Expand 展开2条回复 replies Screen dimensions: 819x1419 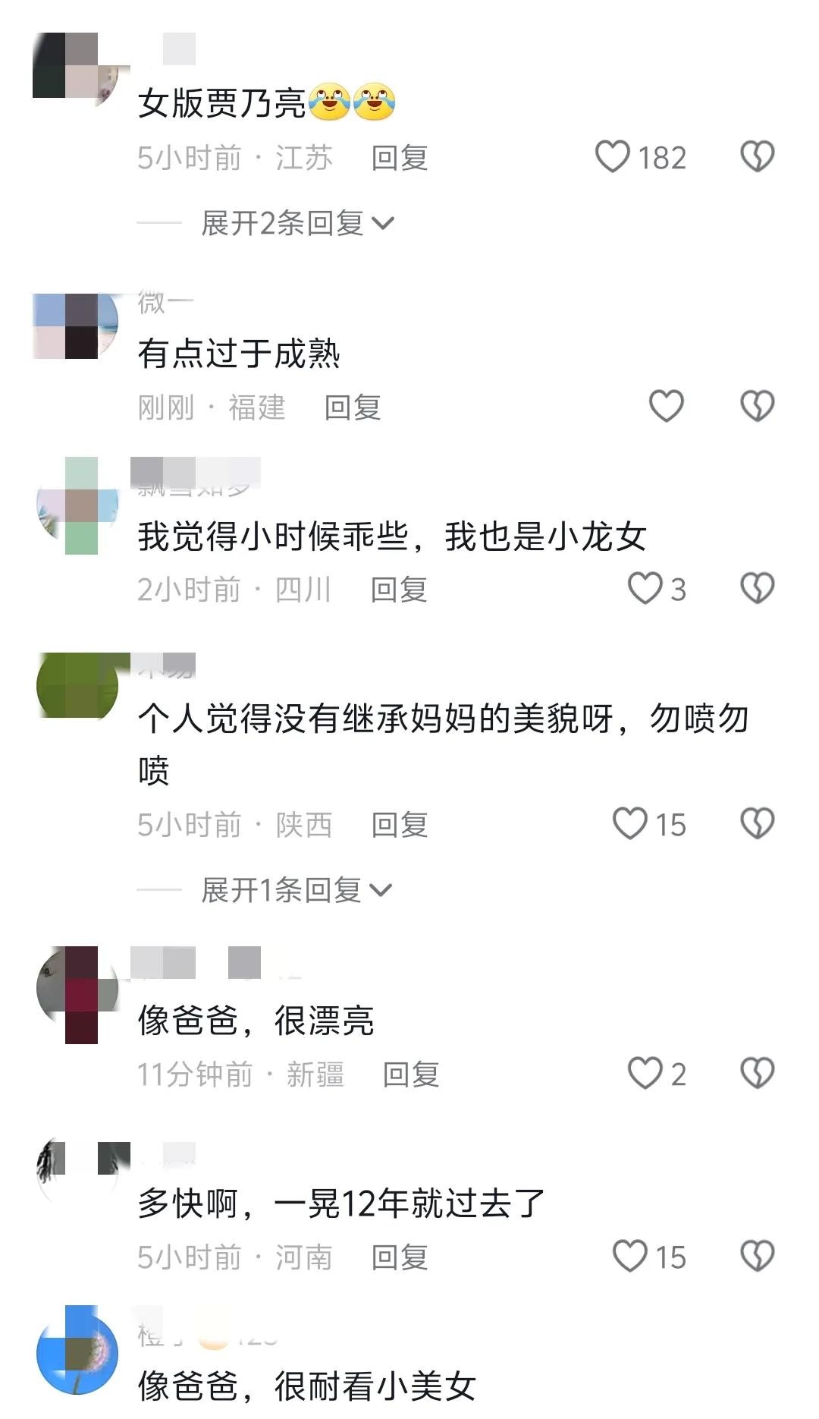coord(297,223)
